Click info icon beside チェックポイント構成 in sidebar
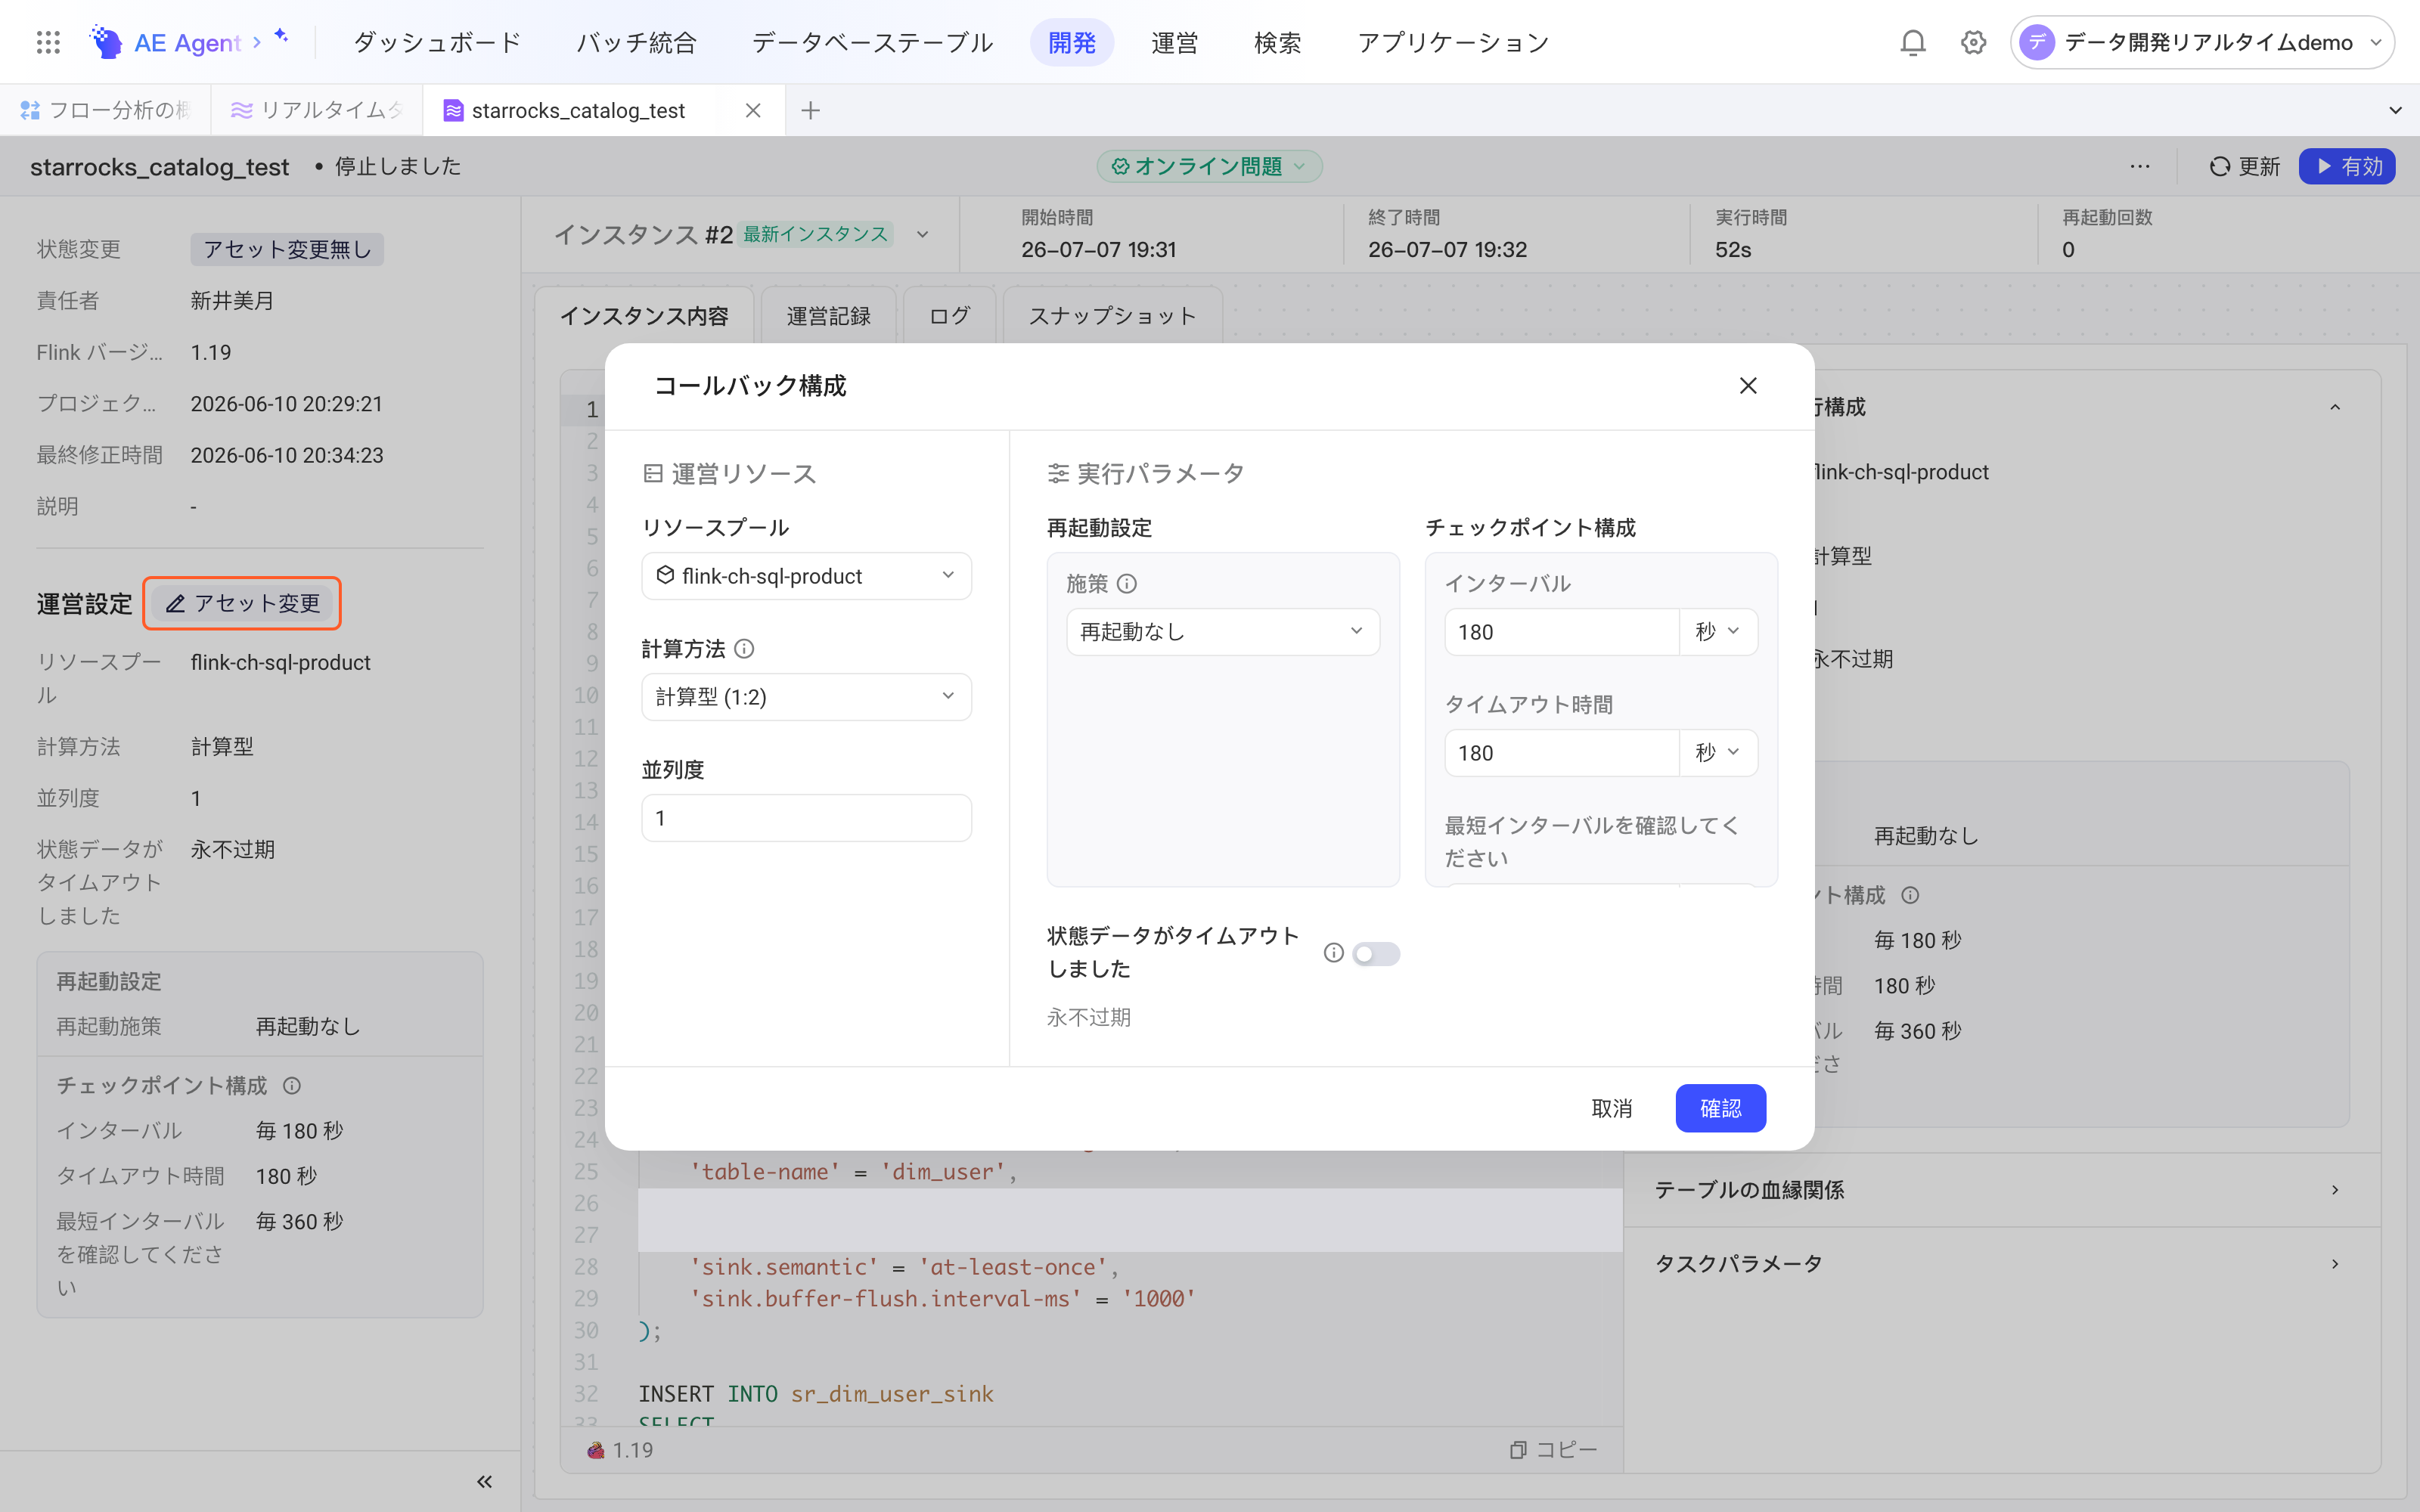The width and height of the screenshot is (2420, 1512). 292,1085
